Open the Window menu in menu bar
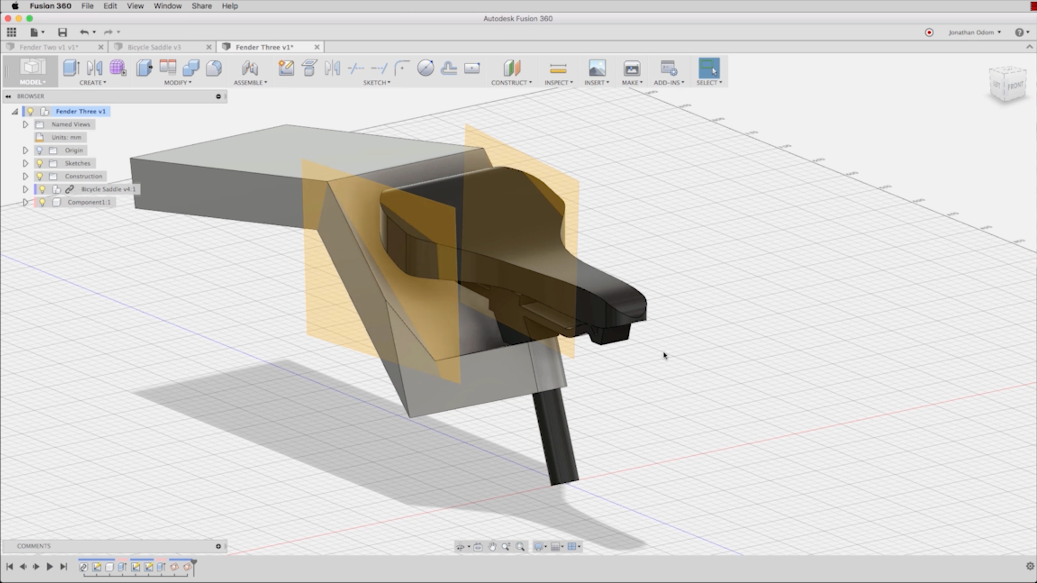Image resolution: width=1037 pixels, height=583 pixels. (167, 6)
